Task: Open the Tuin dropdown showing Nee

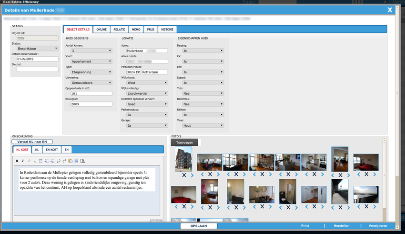Action: point(203,93)
